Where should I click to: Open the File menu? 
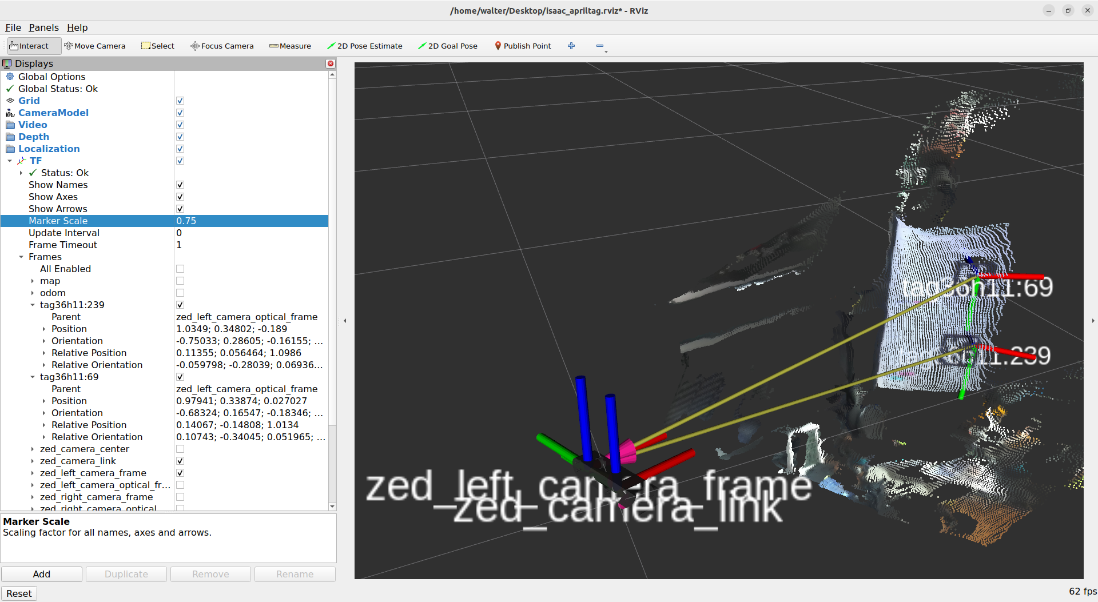click(13, 27)
